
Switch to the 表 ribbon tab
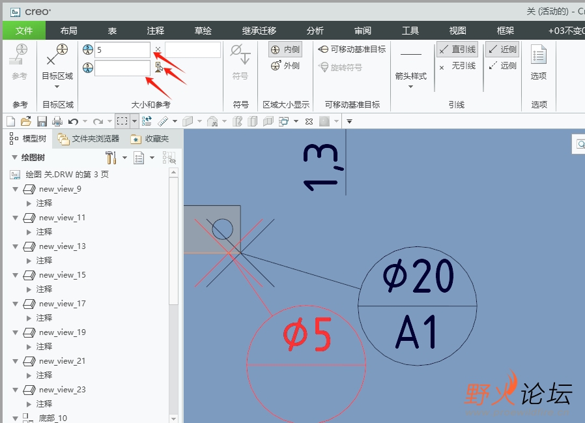tap(112, 31)
